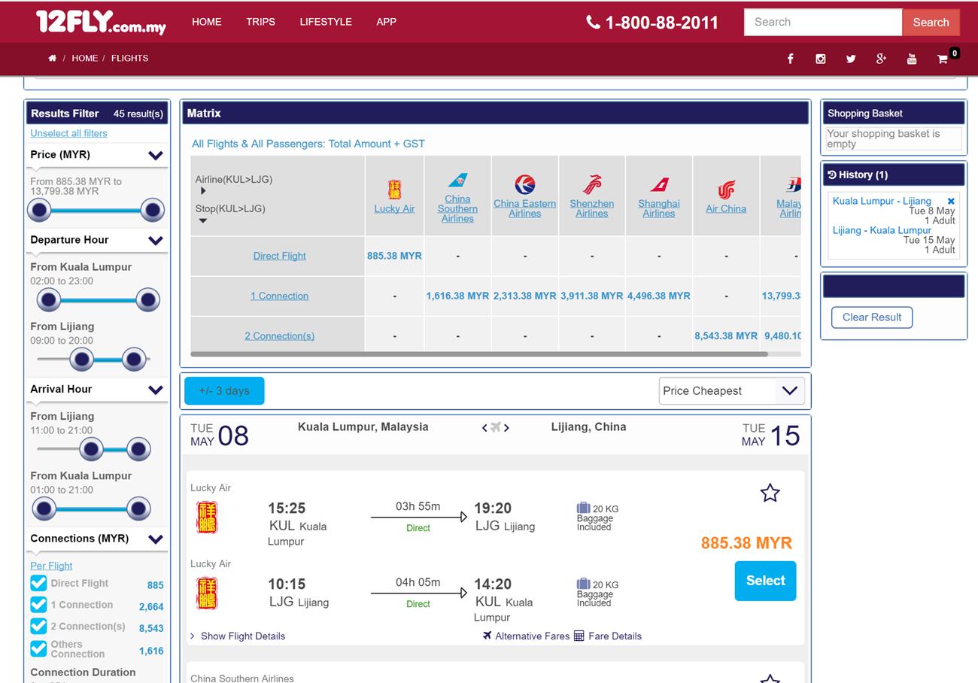The height and width of the screenshot is (683, 978).
Task: Collapse the Price (MYR) filter section
Action: [156, 156]
